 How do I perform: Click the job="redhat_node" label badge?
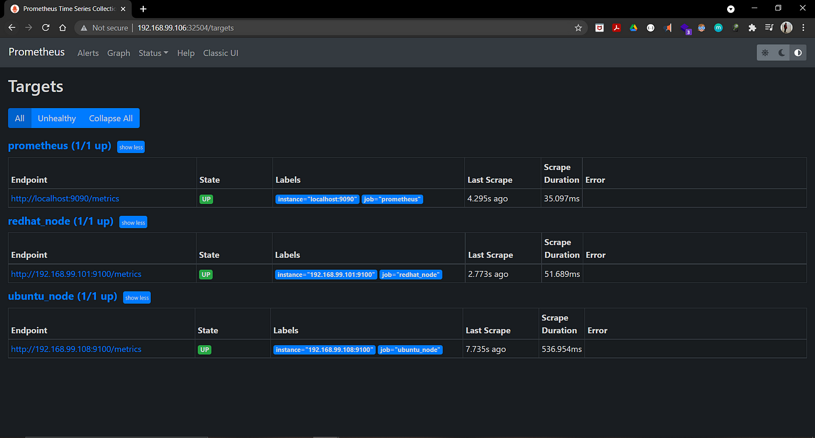[411, 275]
